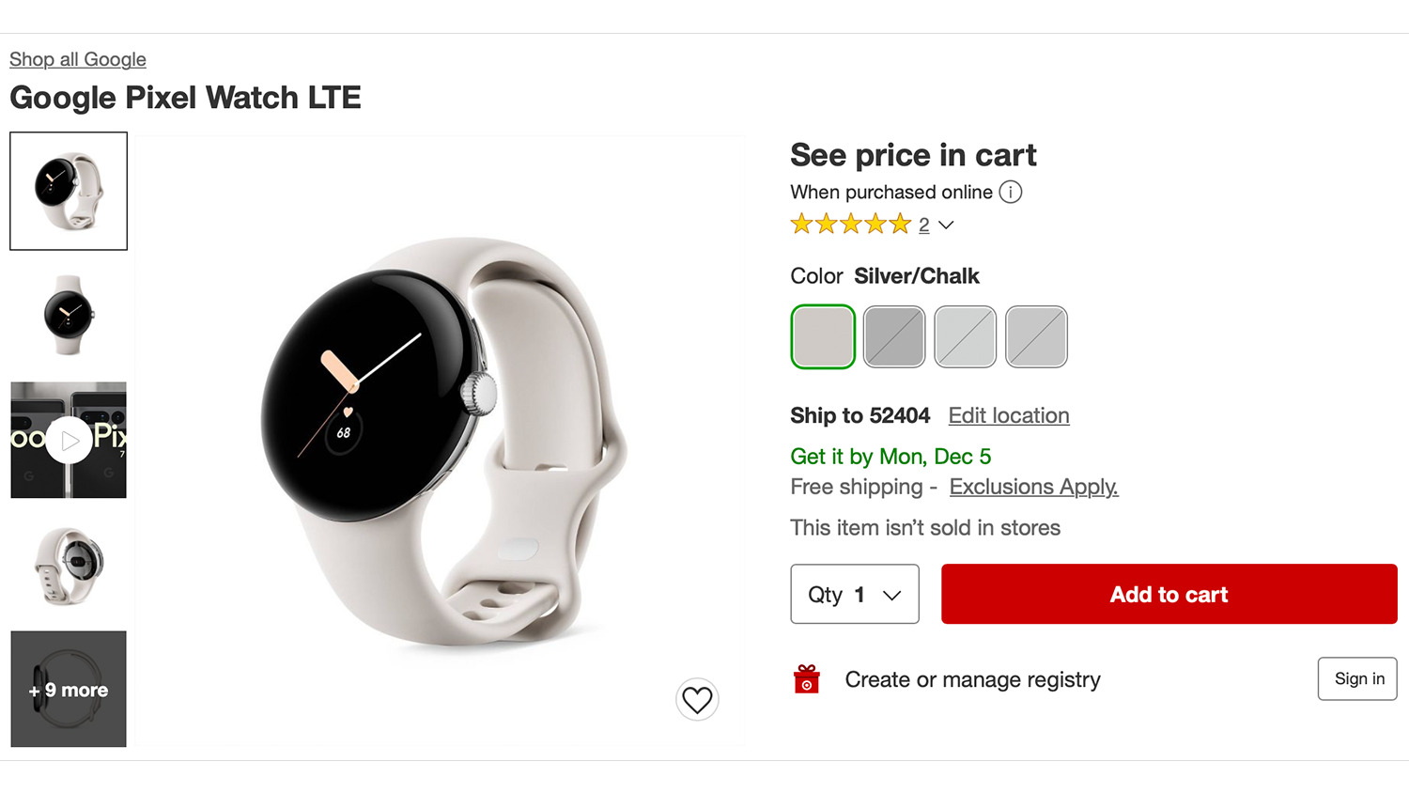Image resolution: width=1409 pixels, height=793 pixels.
Task: Show the watch back sensor thumbnail
Action: [69, 565]
